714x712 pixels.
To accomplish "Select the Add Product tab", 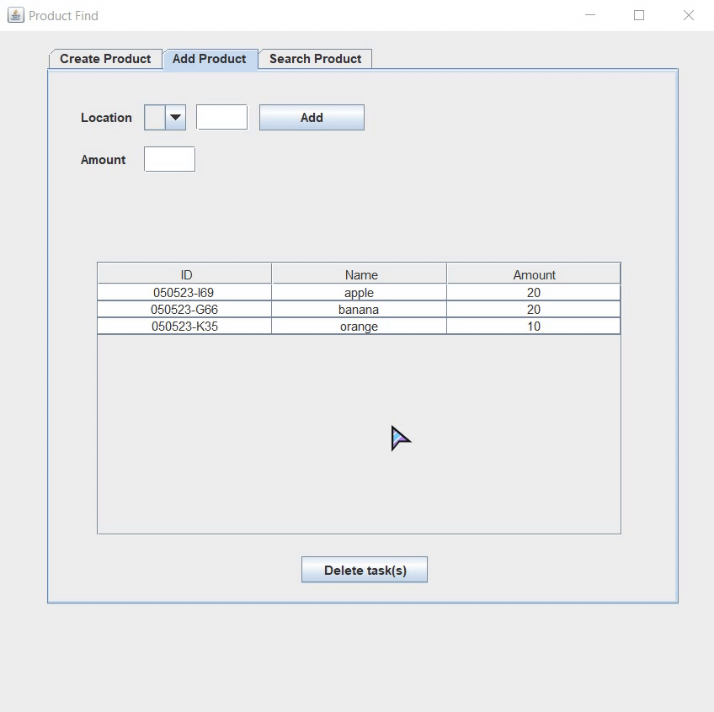I will [x=210, y=59].
